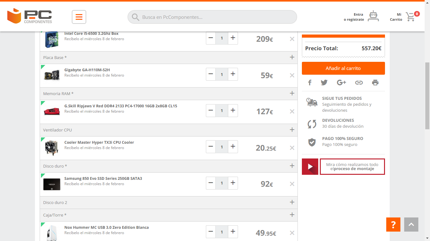Viewport: 430px width, 241px height.
Task: Edit Gigabyte GA-H110M-S2H quantity field
Action: pos(222,74)
